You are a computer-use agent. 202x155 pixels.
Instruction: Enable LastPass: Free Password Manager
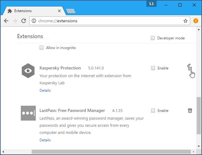pos(153,111)
